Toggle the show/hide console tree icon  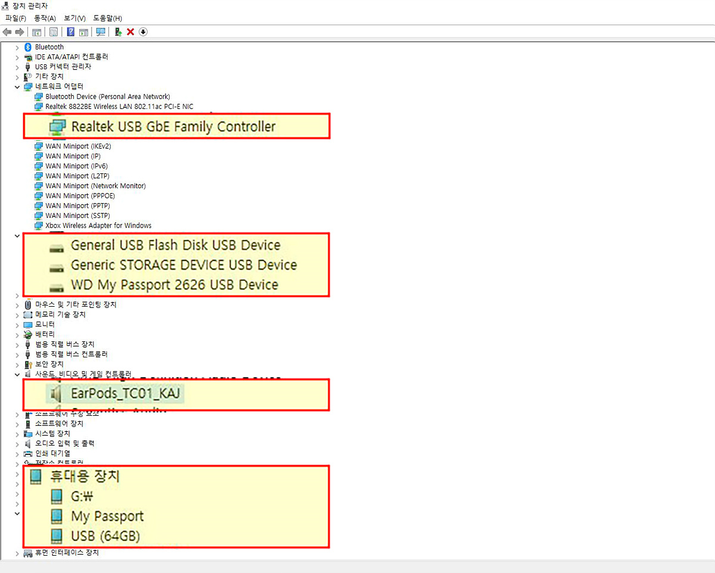[x=37, y=32]
